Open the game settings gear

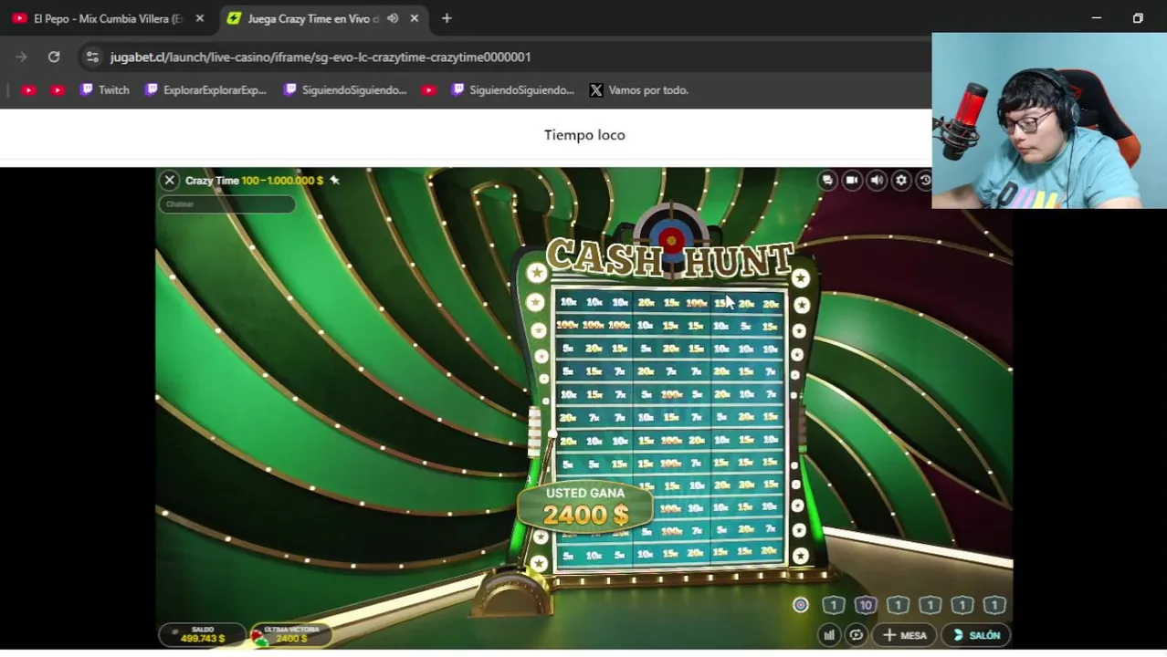(x=901, y=181)
